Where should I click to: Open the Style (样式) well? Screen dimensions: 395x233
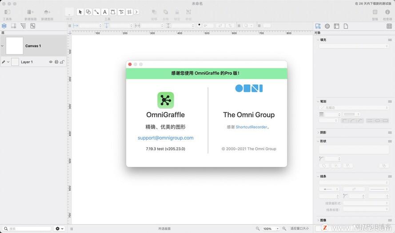coord(69,12)
